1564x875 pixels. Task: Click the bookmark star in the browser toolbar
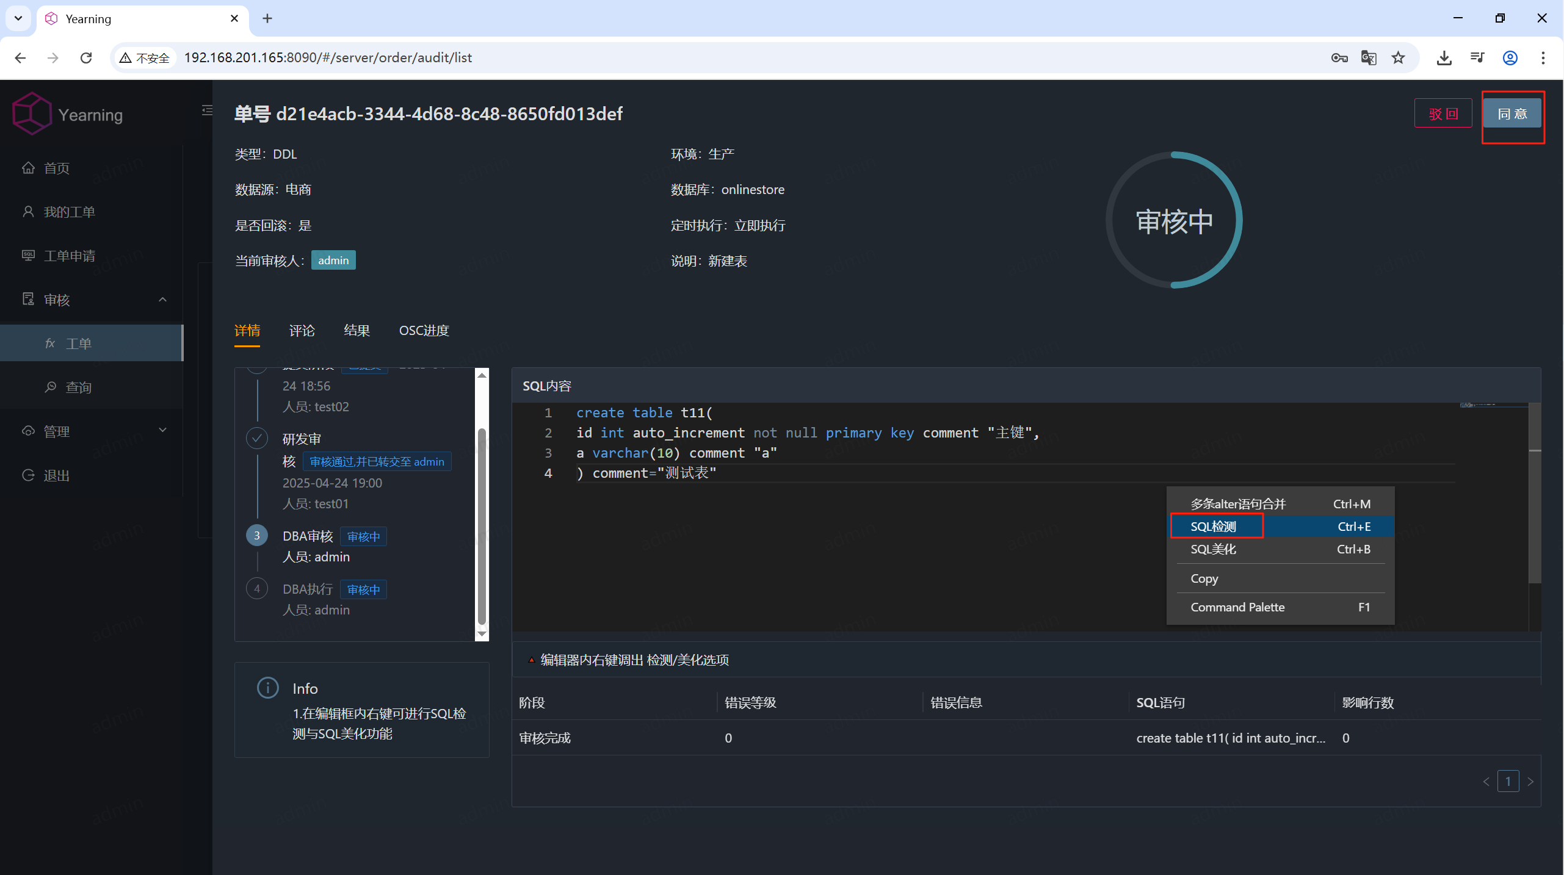click(x=1398, y=57)
